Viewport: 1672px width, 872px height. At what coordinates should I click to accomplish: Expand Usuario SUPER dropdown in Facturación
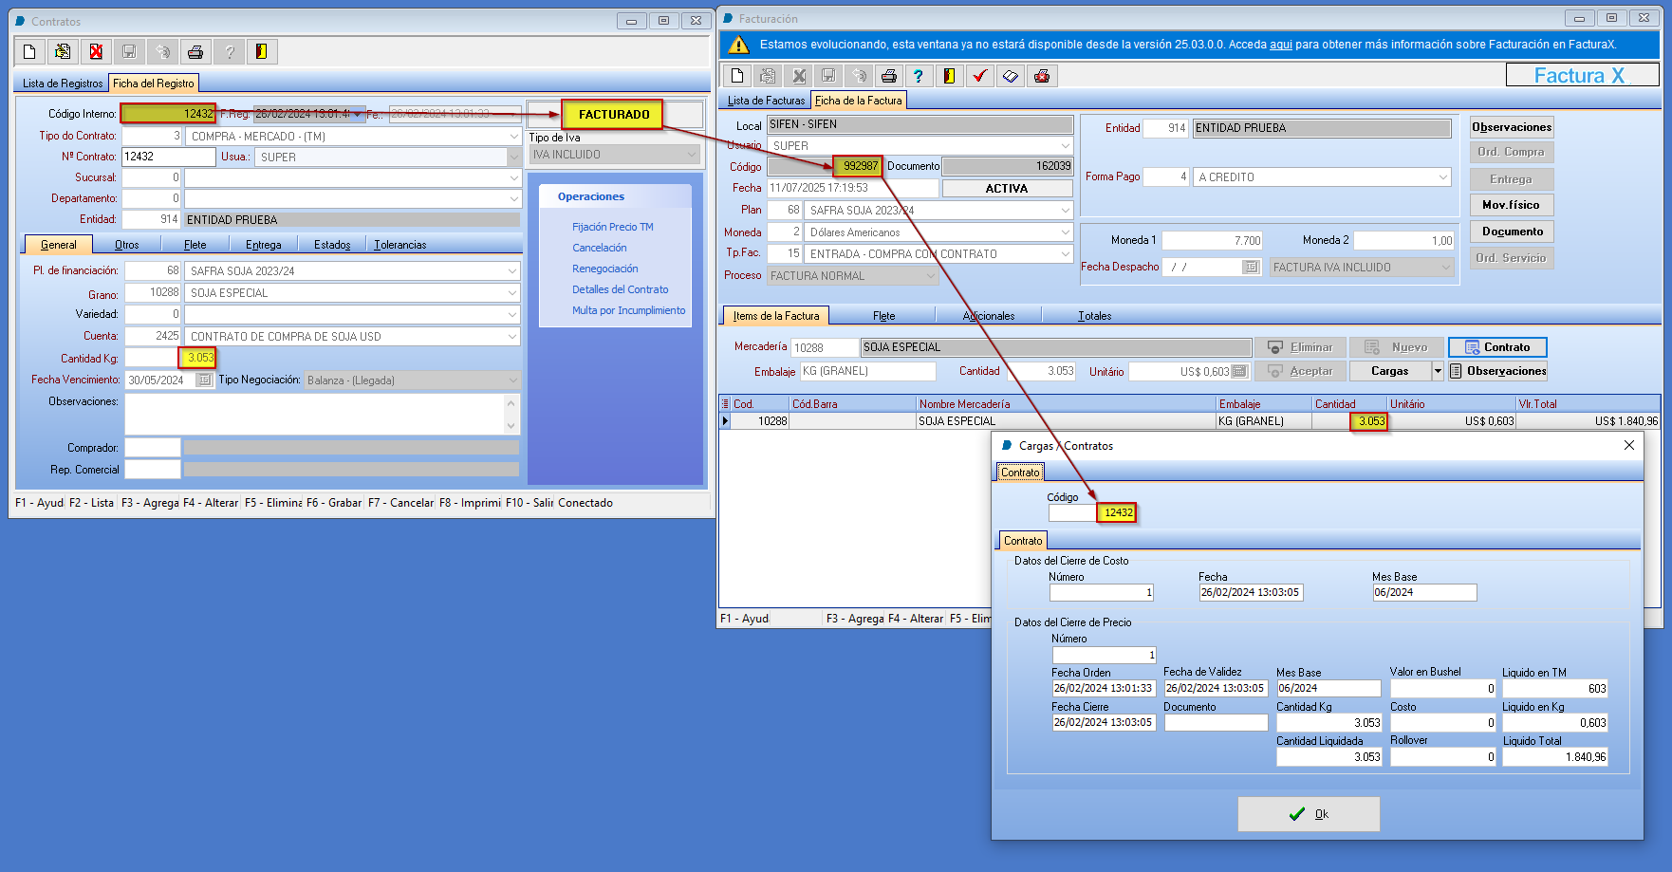click(1065, 146)
